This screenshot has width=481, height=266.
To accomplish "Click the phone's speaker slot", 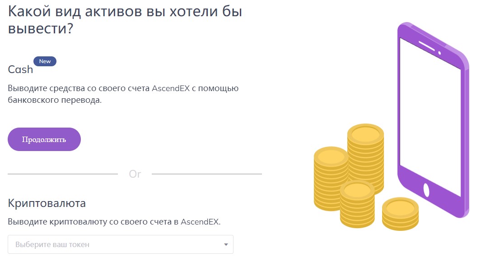I will pos(426,46).
